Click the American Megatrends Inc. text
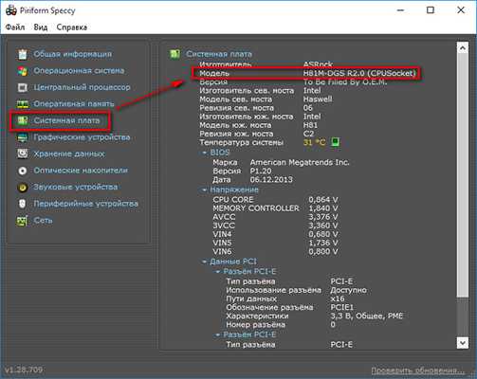Image resolution: width=477 pixels, height=379 pixels. [300, 162]
